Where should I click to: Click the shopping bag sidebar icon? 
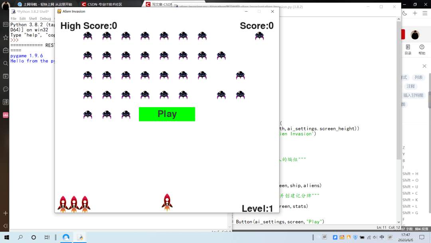6,50
